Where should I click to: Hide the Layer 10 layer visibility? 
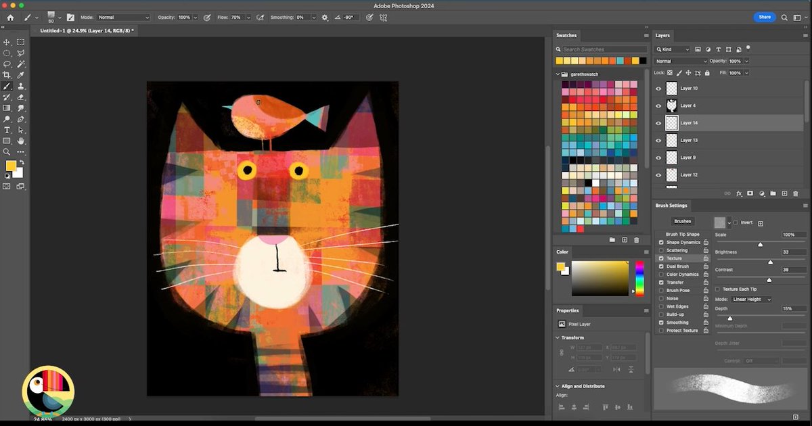[x=658, y=88]
